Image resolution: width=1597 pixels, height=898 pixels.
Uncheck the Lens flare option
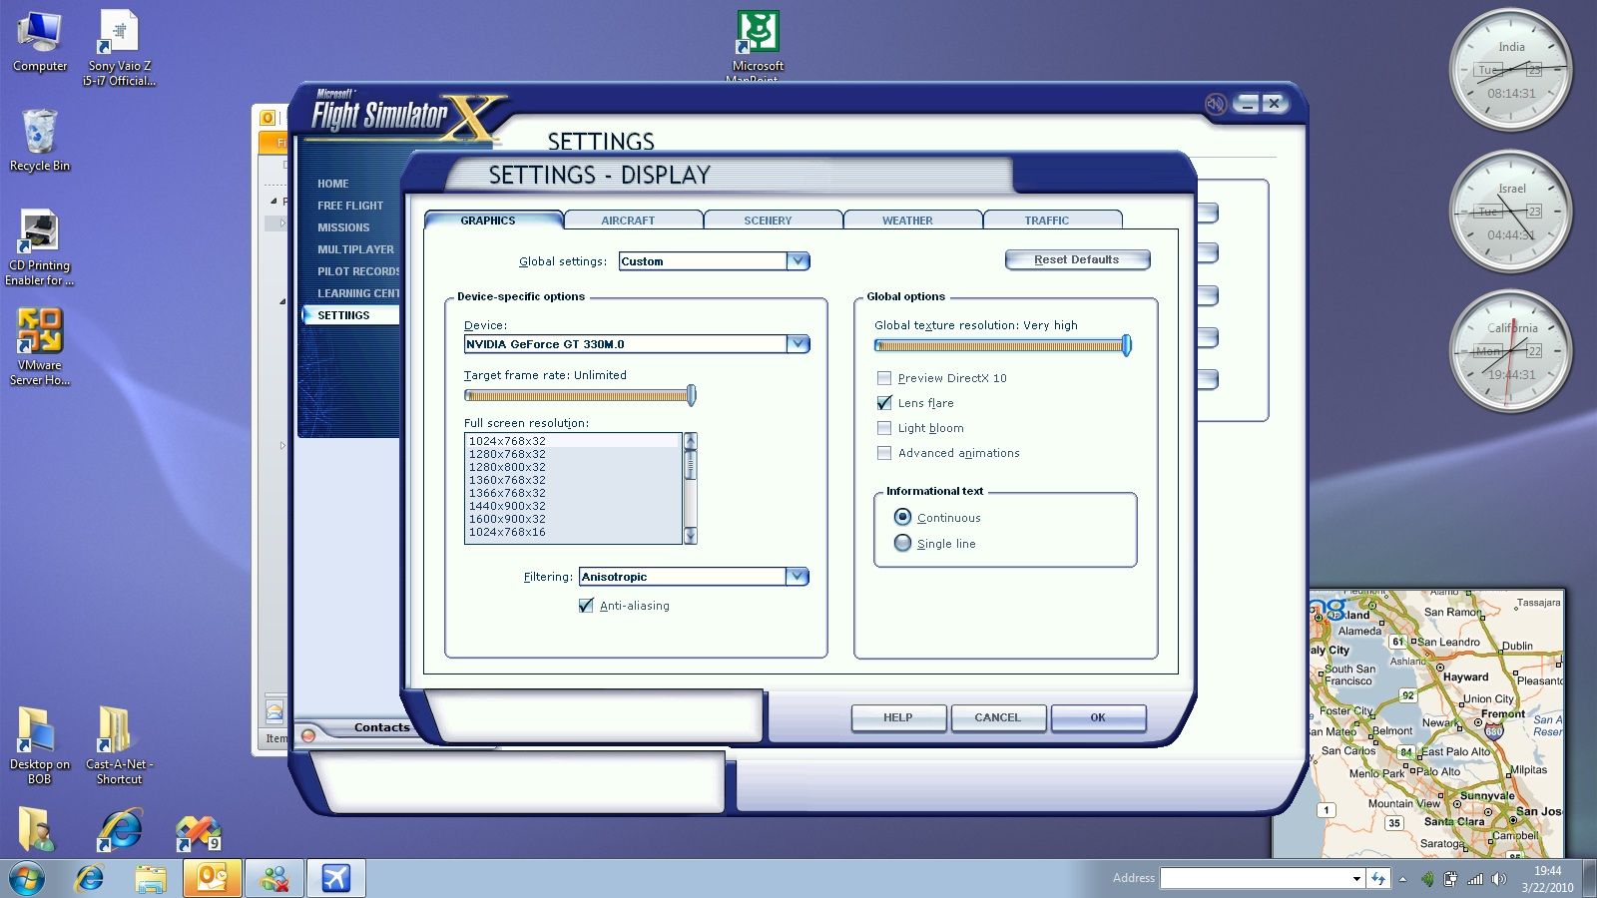tap(883, 403)
